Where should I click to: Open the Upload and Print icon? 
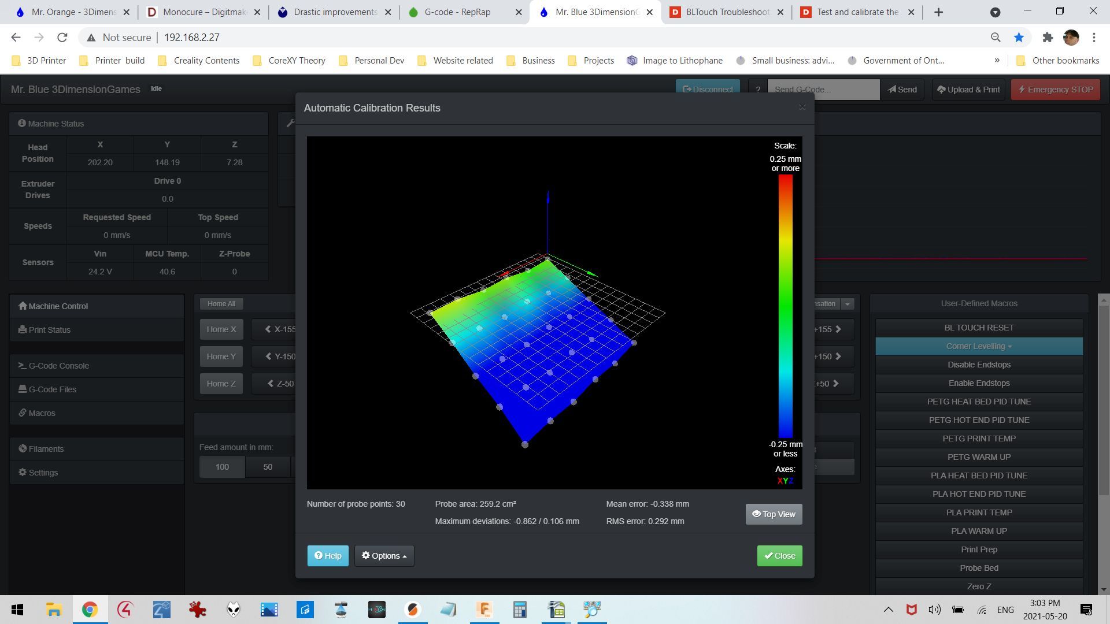(x=967, y=89)
